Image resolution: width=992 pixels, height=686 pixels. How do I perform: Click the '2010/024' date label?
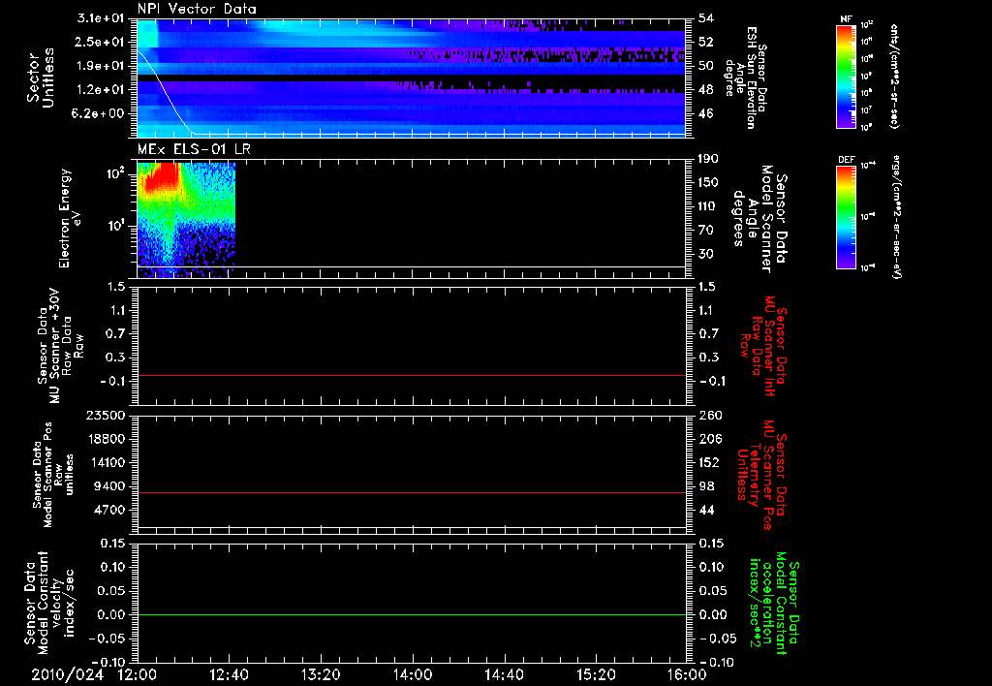click(68, 674)
